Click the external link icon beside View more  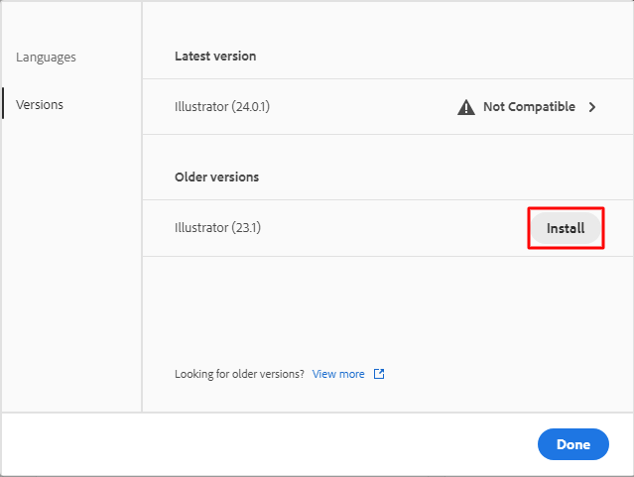pyautogui.click(x=379, y=374)
